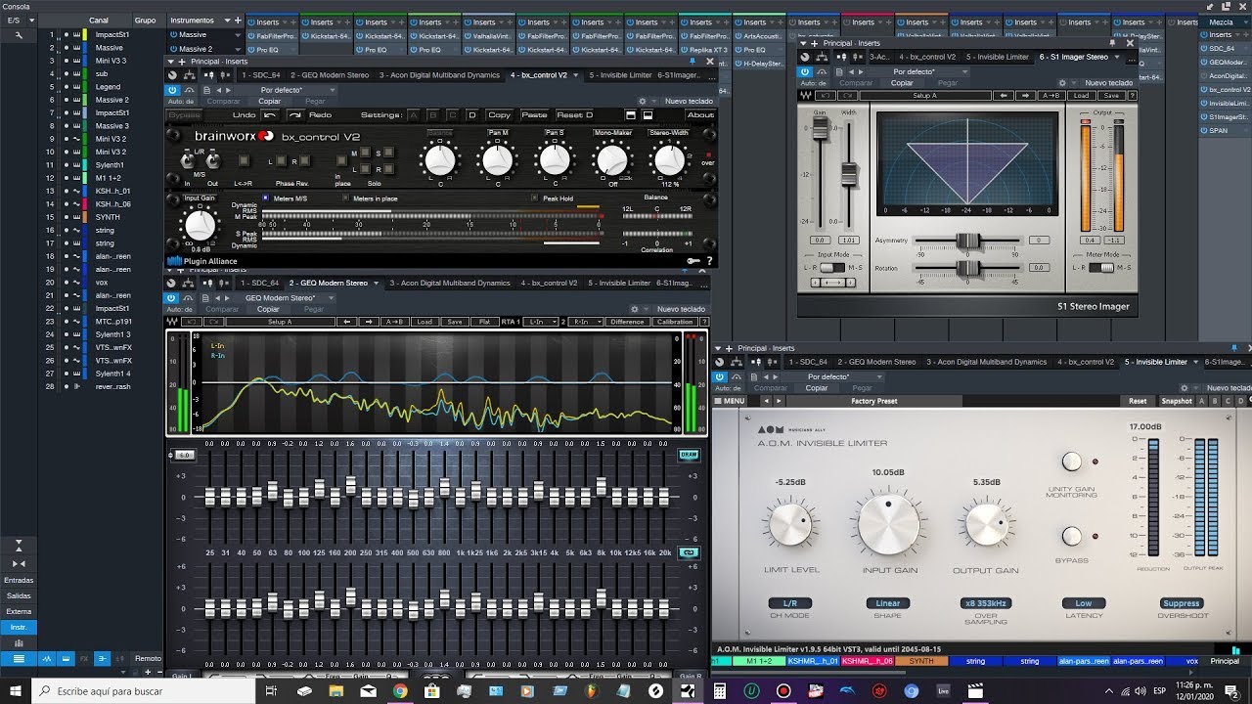Enable Meters in place checkbox

pos(346,198)
